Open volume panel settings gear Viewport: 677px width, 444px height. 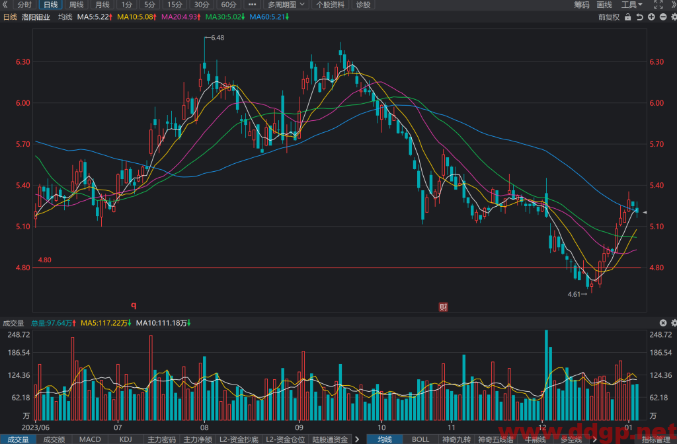click(674, 322)
